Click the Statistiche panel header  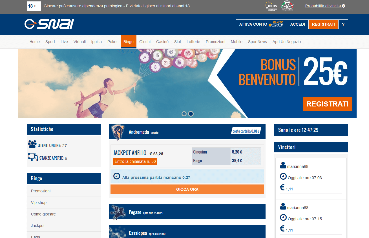click(x=64, y=129)
